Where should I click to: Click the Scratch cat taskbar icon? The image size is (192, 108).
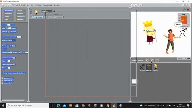pyautogui.click(x=114, y=105)
